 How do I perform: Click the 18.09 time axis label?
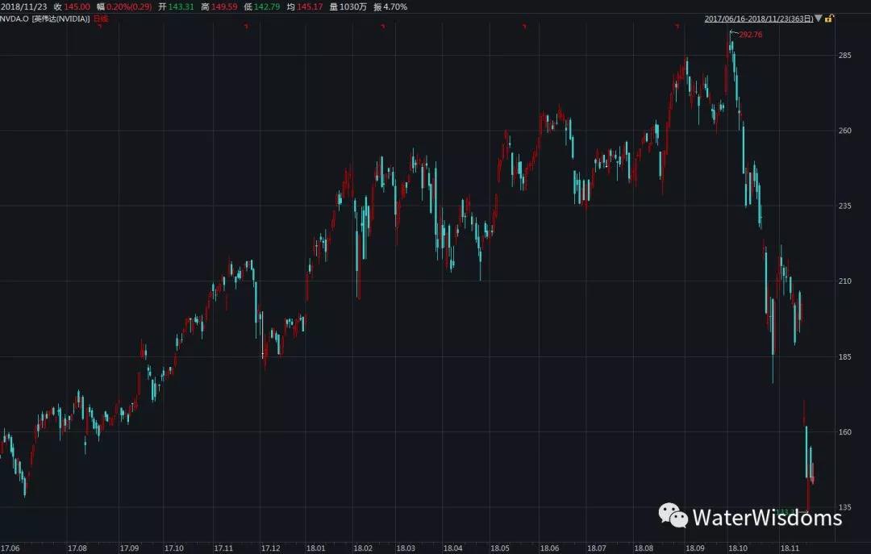695,548
